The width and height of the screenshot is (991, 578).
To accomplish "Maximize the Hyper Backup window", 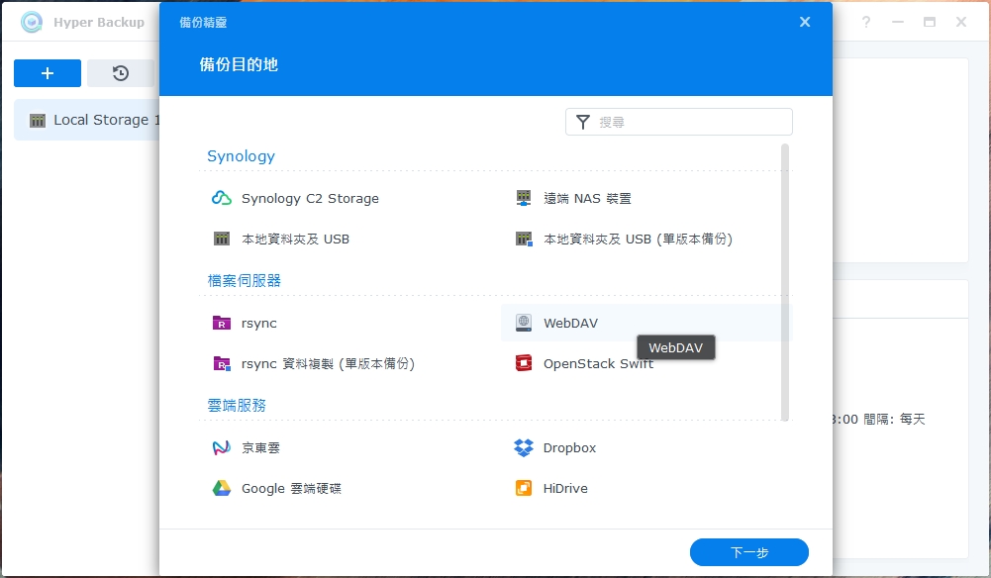I will pos(929,22).
